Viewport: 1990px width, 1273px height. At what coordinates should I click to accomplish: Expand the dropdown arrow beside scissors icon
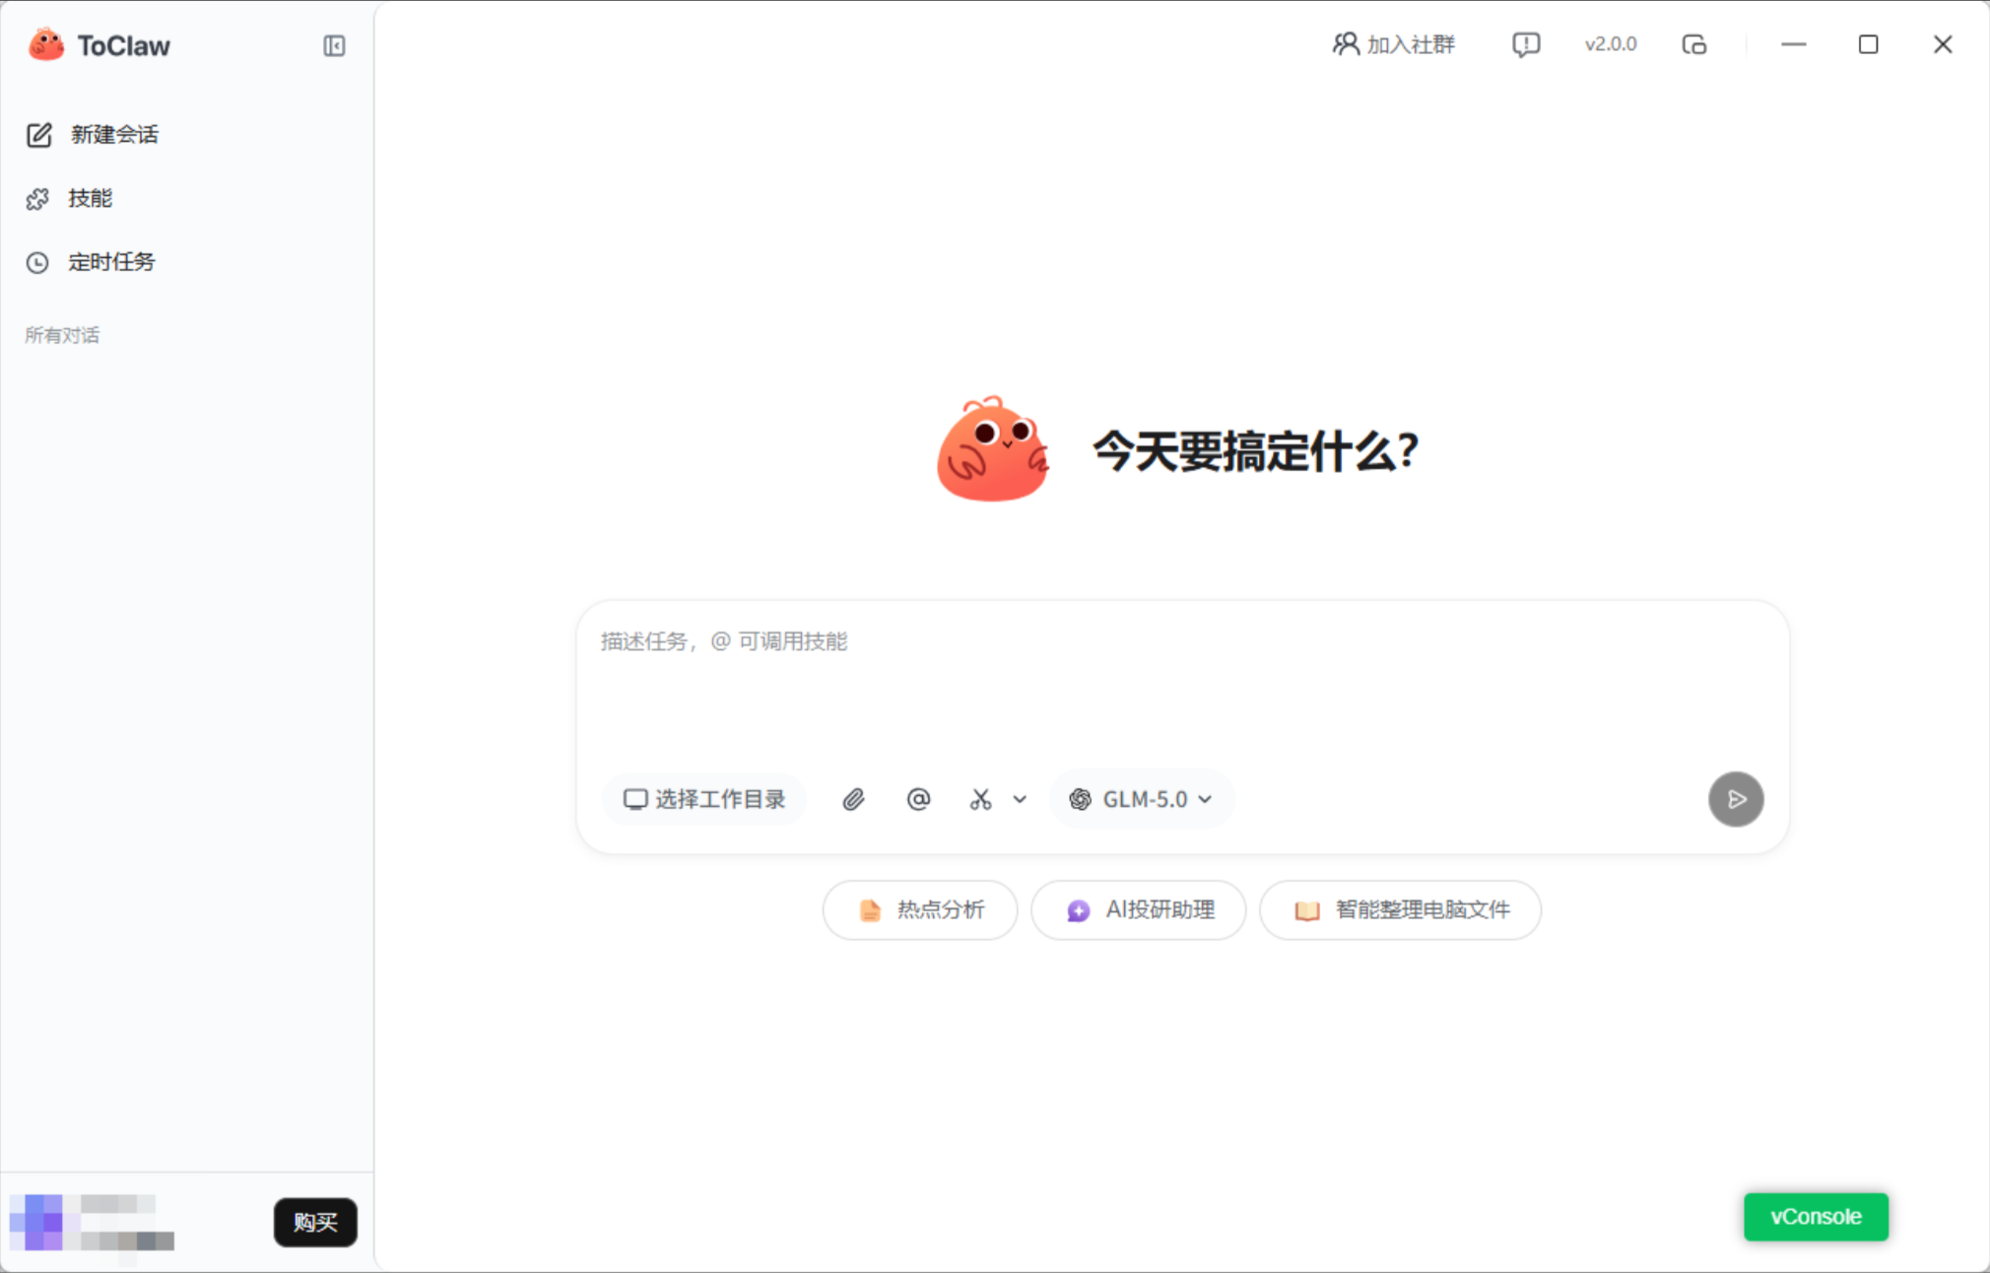[1020, 799]
